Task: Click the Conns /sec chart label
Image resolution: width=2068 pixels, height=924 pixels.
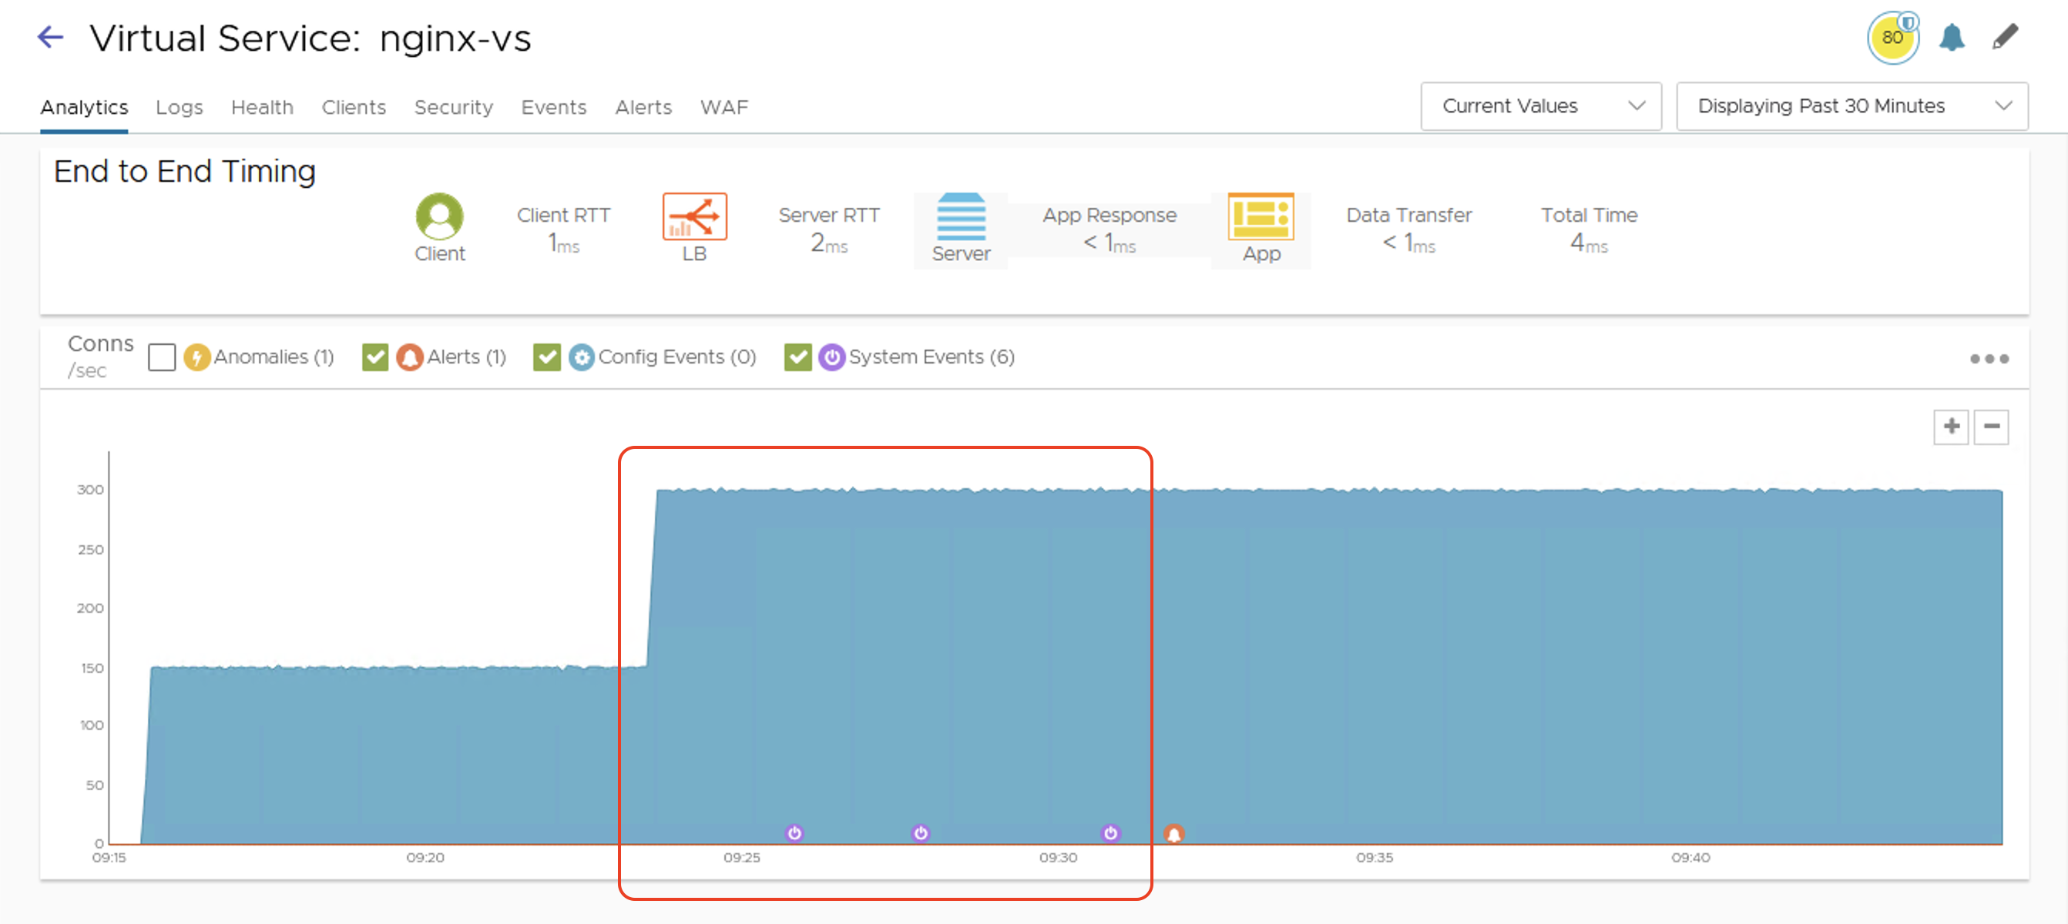Action: 100,356
